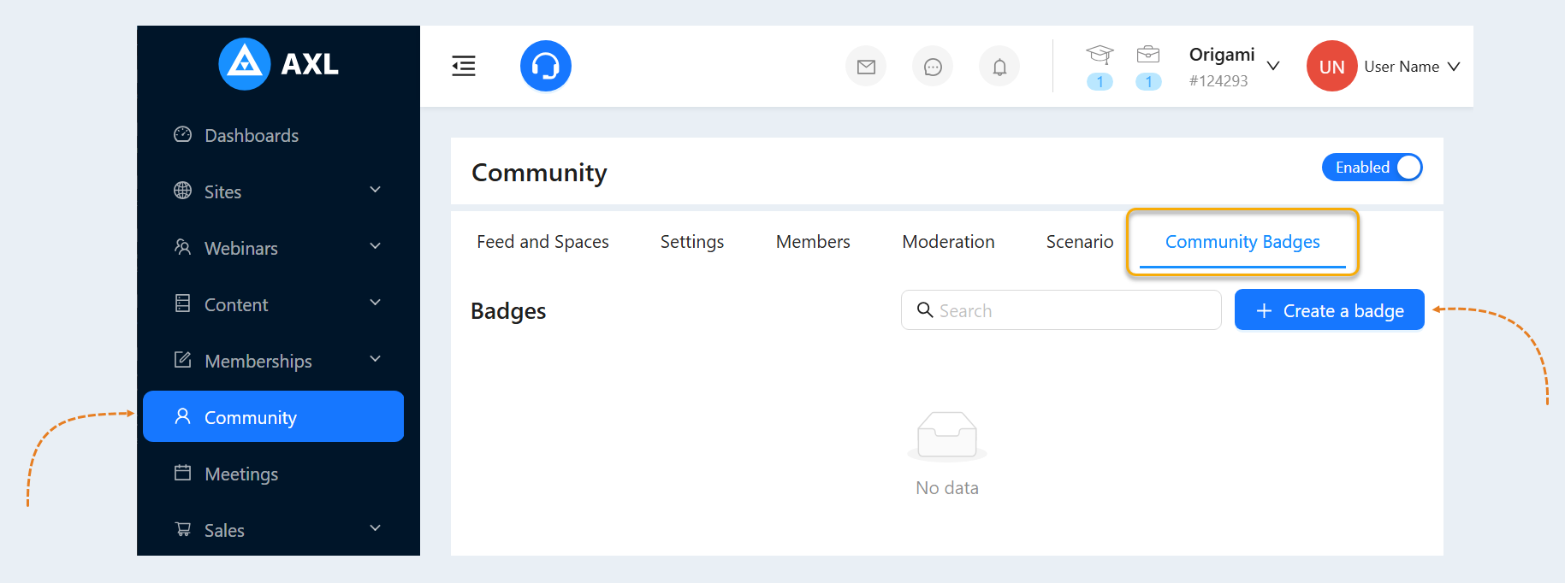Viewport: 1565px width, 583px height.
Task: Open the User Name dropdown arrow
Action: (x=1454, y=67)
